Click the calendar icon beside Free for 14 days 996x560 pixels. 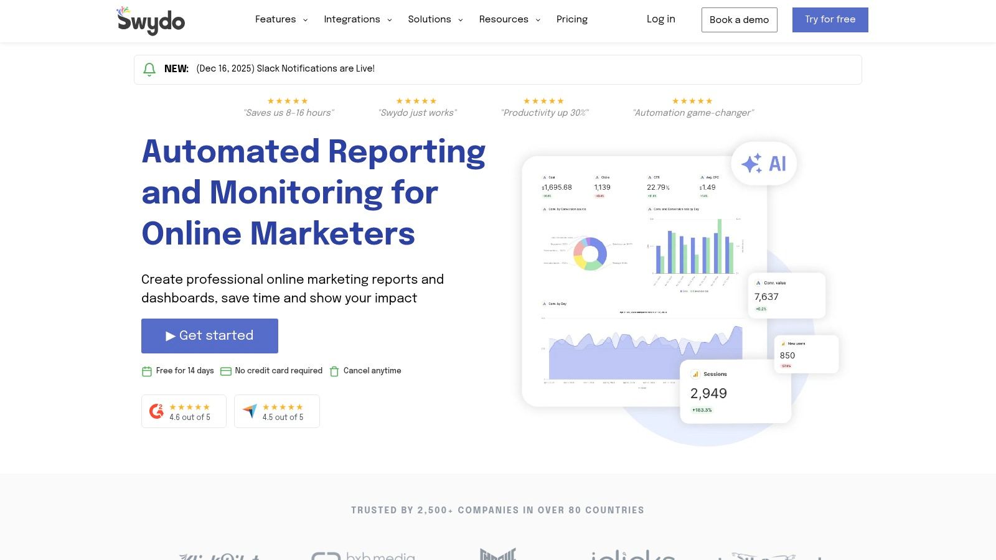point(147,371)
